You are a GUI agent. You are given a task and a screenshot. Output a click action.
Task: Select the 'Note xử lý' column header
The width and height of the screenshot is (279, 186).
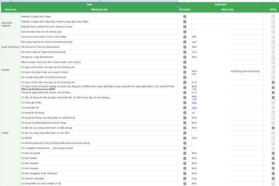(227, 9)
